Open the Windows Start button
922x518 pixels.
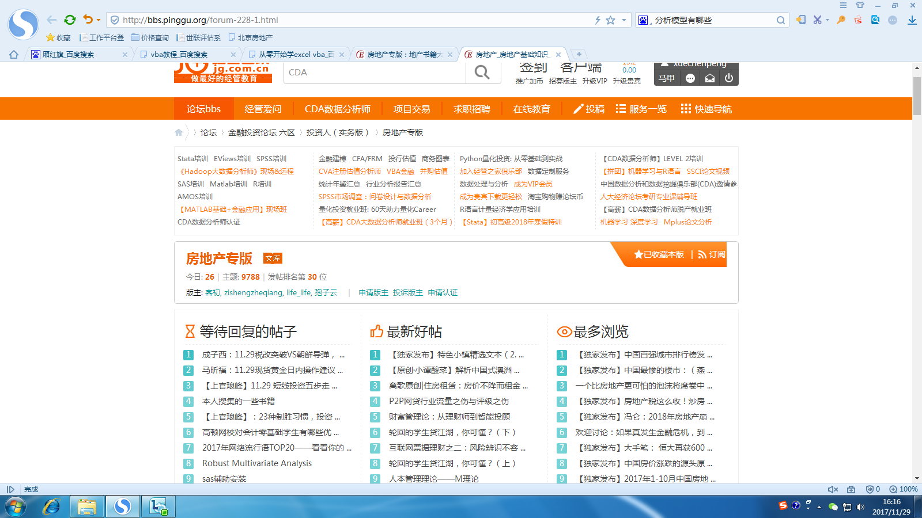point(16,506)
